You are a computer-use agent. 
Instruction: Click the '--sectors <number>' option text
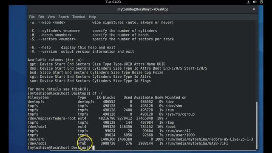[57, 39]
